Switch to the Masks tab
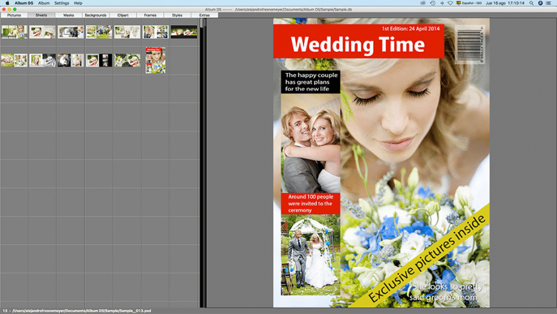 pyautogui.click(x=69, y=15)
